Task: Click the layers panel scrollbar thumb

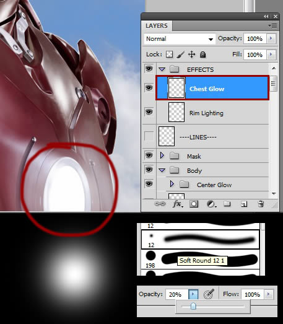Action: pos(273,84)
